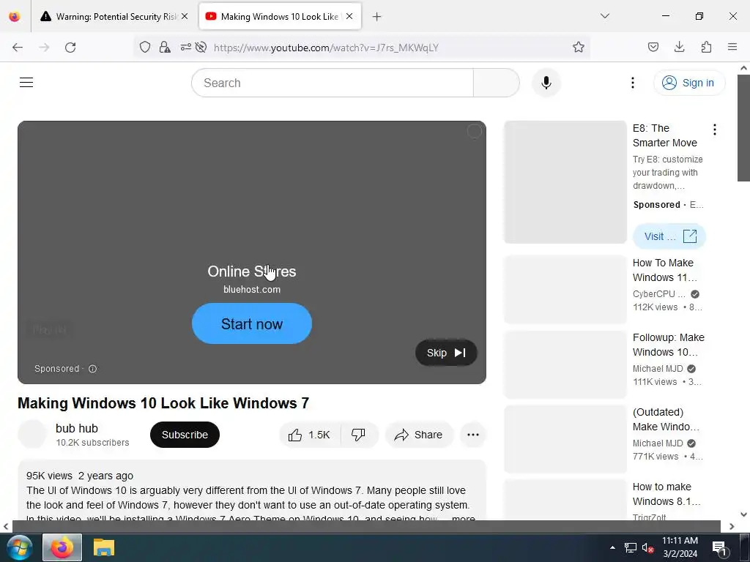Image resolution: width=750 pixels, height=562 pixels.
Task: Switch to Warning: Potential Security Risk tab
Action: (x=115, y=16)
